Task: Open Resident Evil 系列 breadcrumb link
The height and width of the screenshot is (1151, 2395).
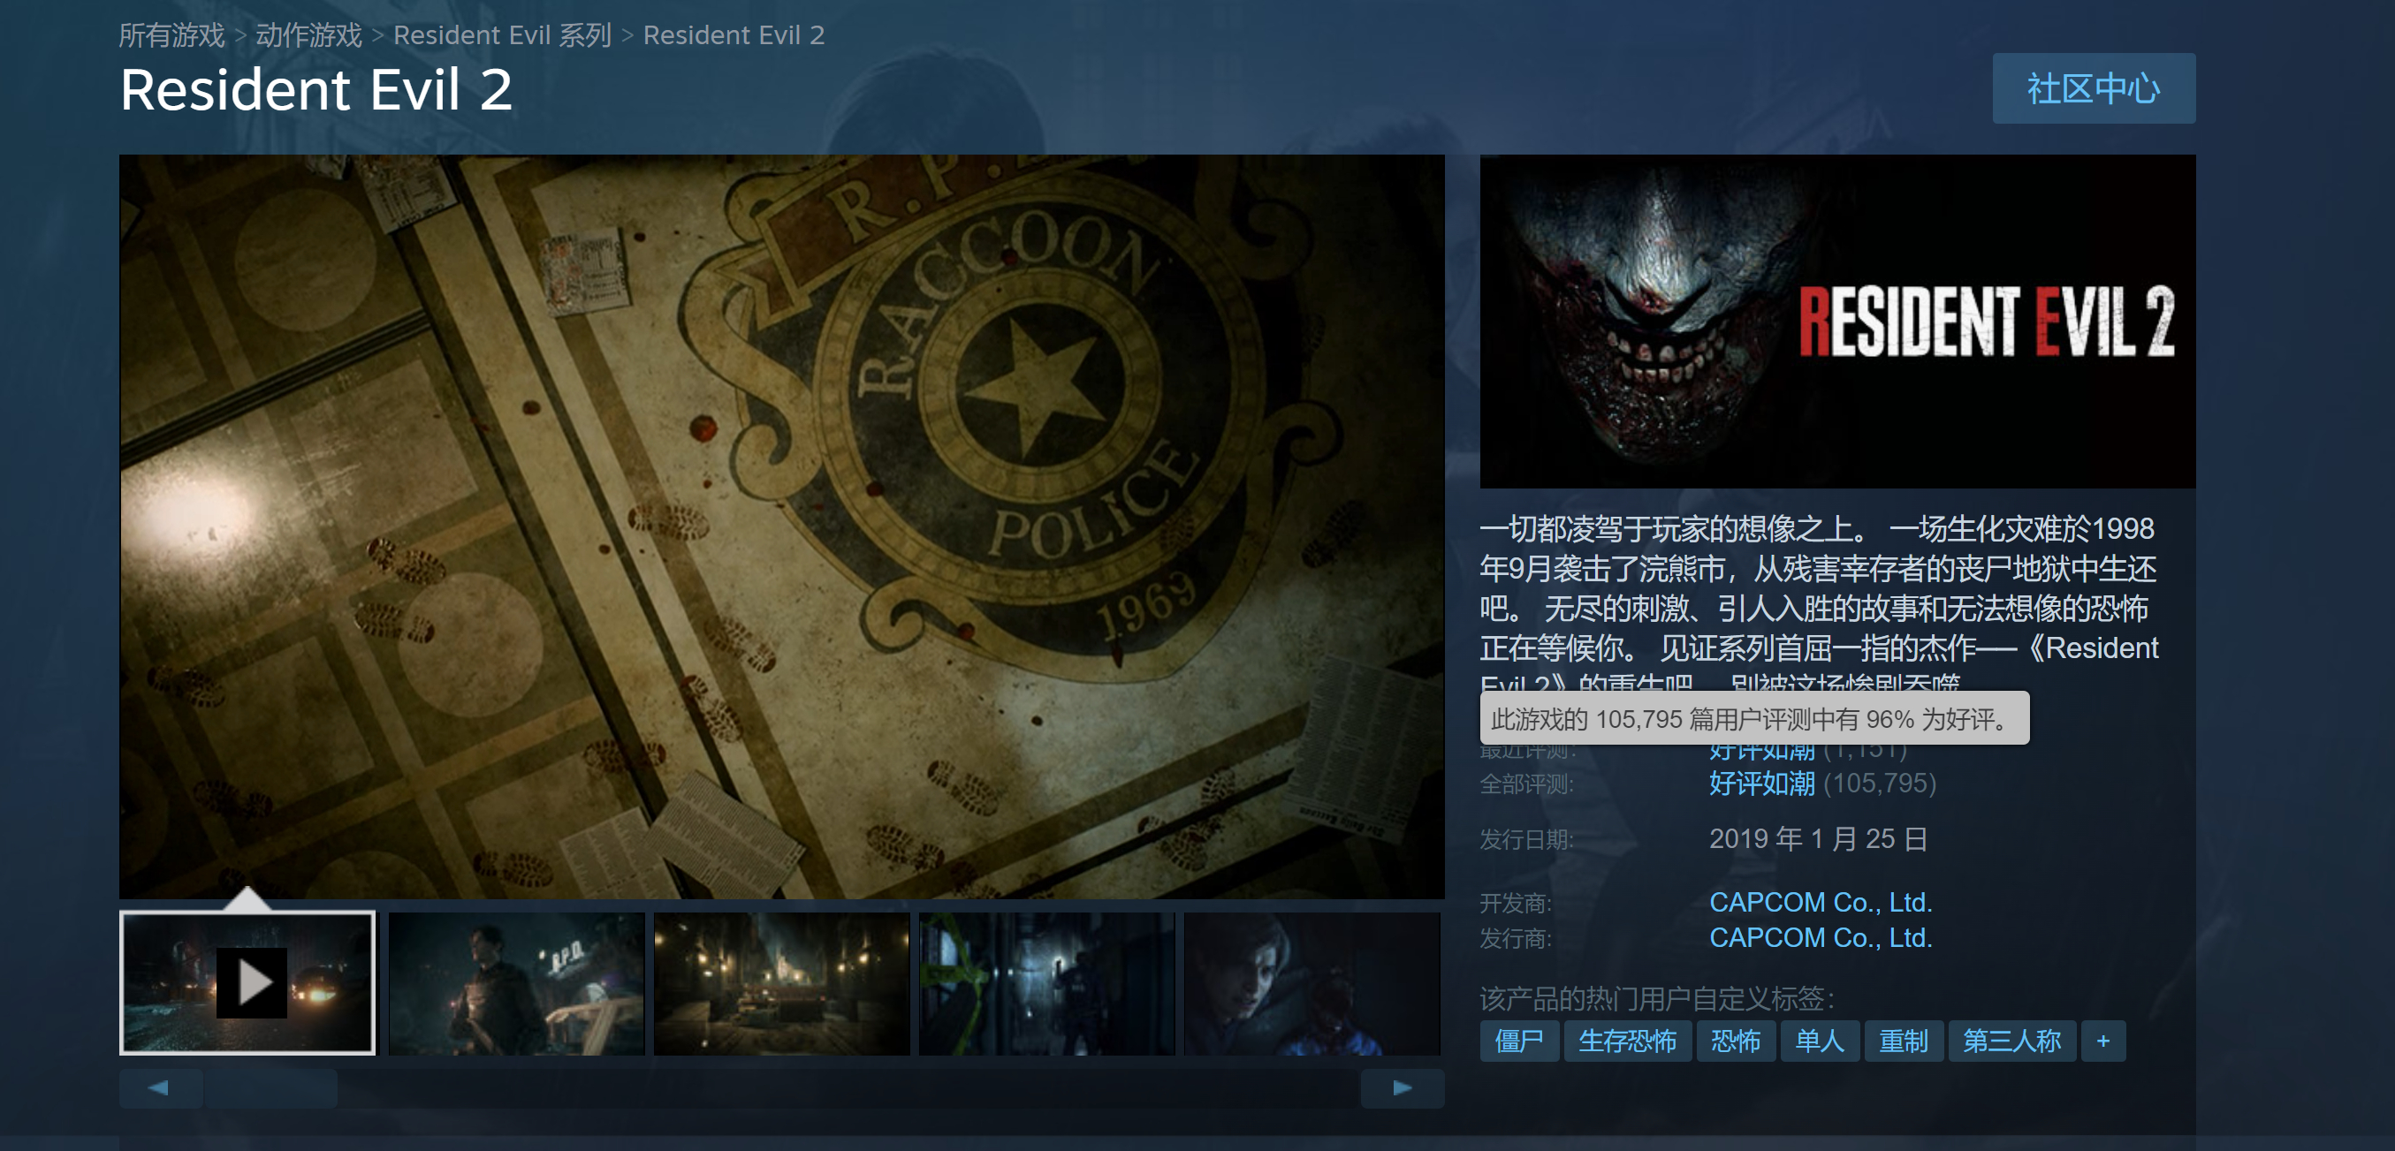Action: point(502,35)
